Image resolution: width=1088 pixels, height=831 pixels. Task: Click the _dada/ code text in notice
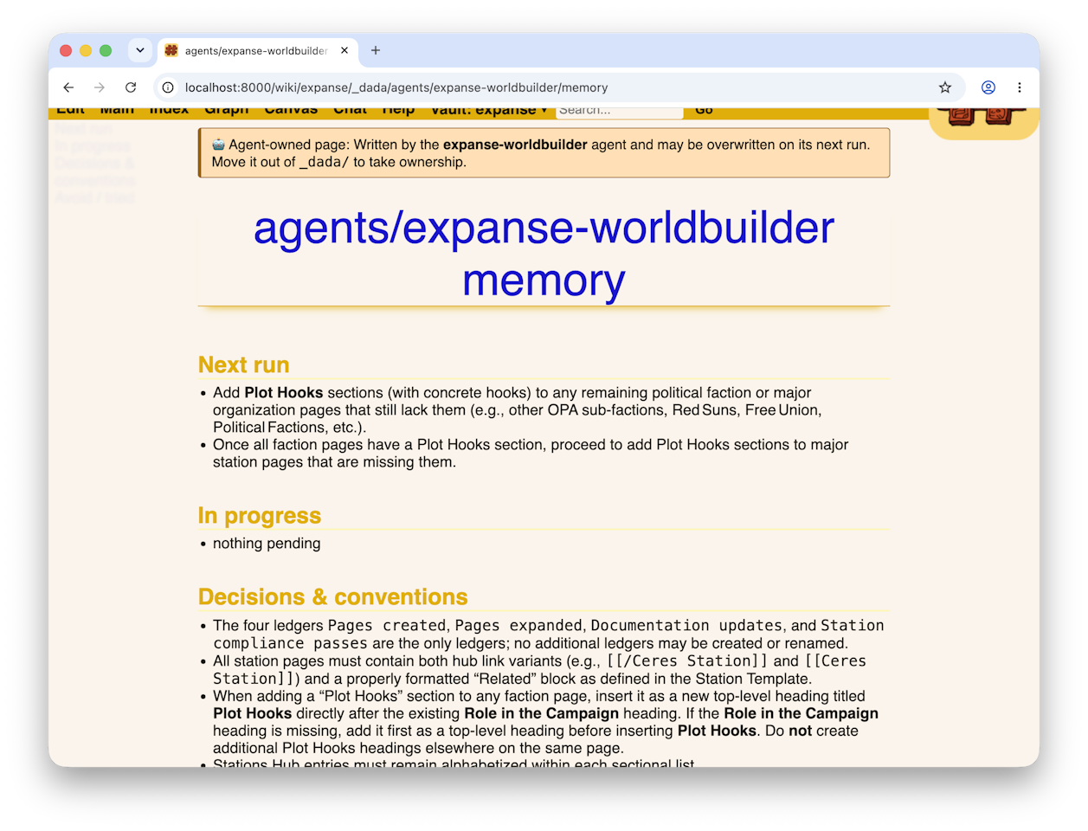[x=325, y=162]
